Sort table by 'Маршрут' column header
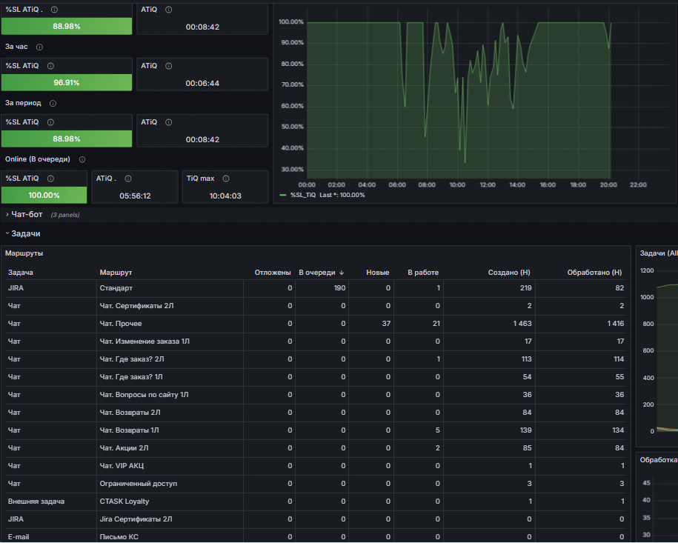Screen dimensions: 678x543 click(x=116, y=273)
